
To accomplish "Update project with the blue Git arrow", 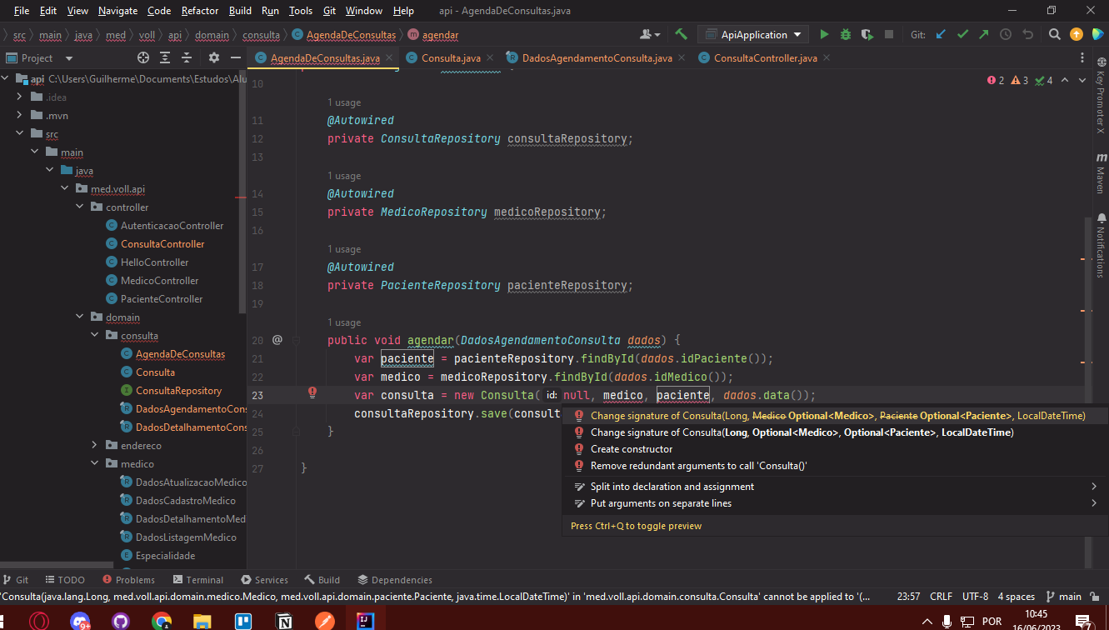I will click(x=941, y=34).
